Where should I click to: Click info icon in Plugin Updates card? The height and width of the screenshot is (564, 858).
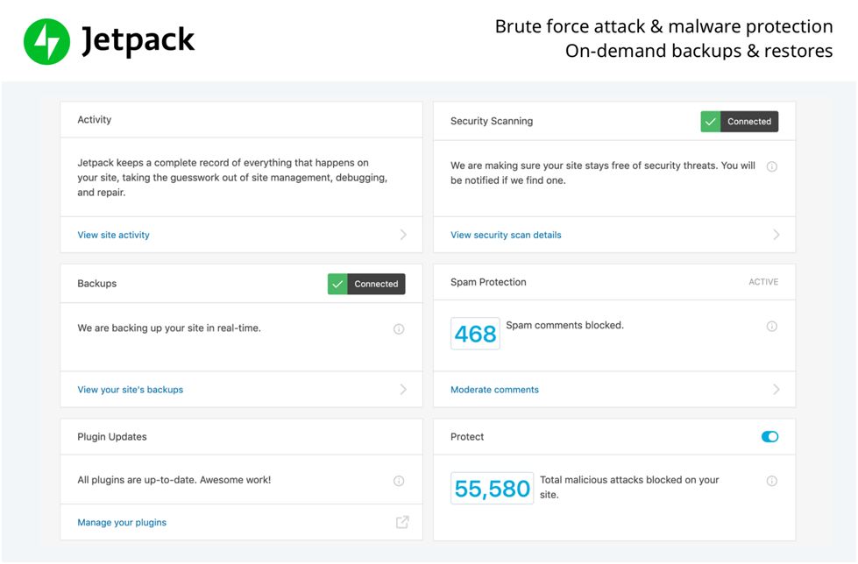point(399,481)
